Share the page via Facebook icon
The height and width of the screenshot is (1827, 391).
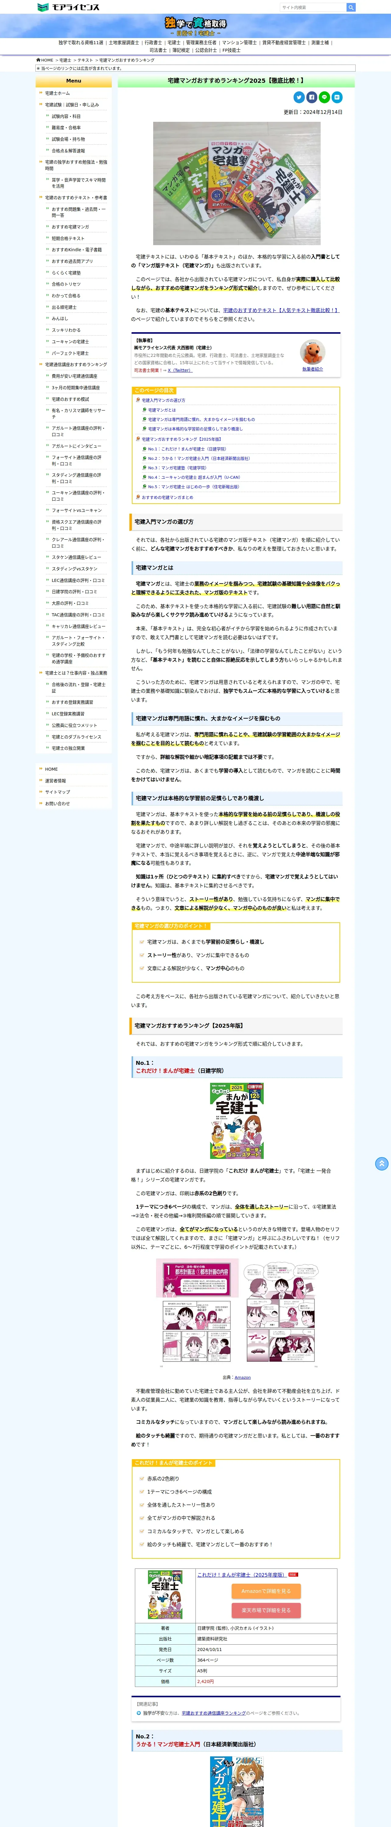(x=312, y=97)
